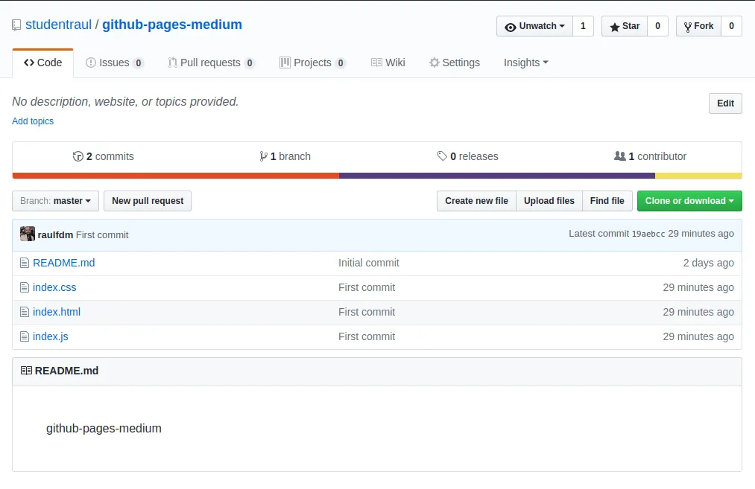Click the README.md file icon
Screen dimensions: 755x489
[25, 263]
